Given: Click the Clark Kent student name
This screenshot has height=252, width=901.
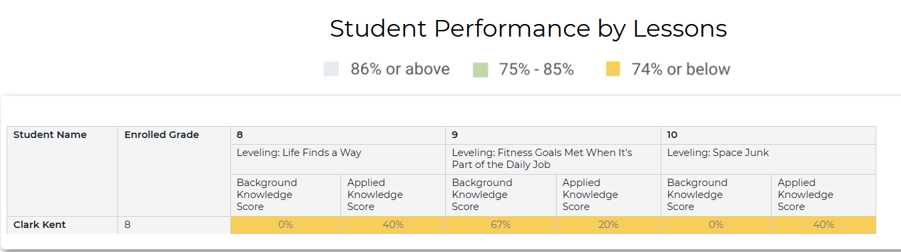Looking at the screenshot, I should click(39, 225).
